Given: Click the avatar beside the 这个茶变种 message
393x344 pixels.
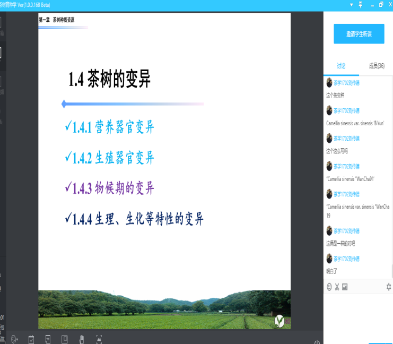Looking at the screenshot, I should 329,83.
